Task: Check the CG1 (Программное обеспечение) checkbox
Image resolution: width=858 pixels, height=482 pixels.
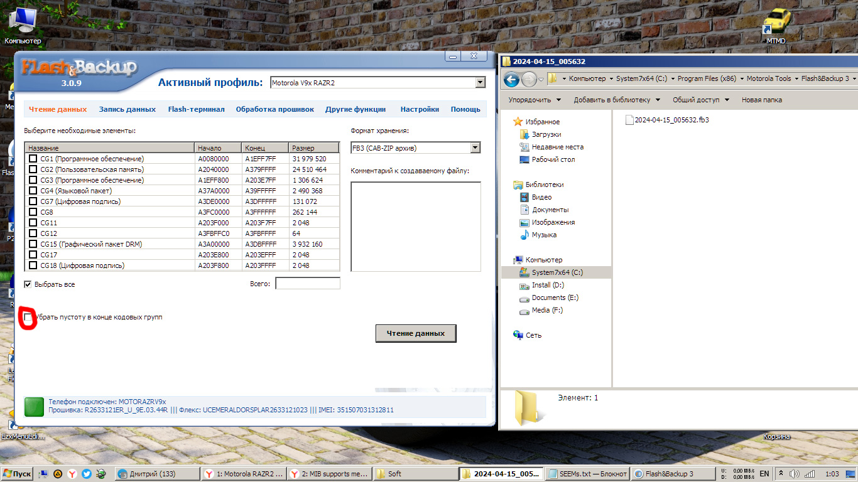Action: tap(33, 159)
